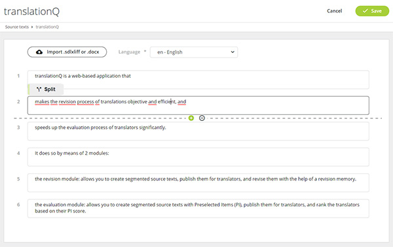
Task: Click the checkmark icon on Save
Action: pyautogui.click(x=365, y=10)
